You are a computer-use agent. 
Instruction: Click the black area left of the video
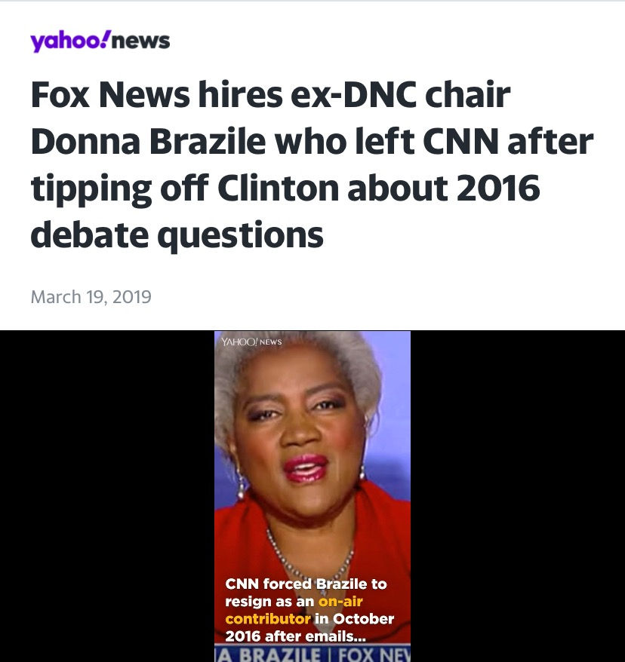point(107,496)
